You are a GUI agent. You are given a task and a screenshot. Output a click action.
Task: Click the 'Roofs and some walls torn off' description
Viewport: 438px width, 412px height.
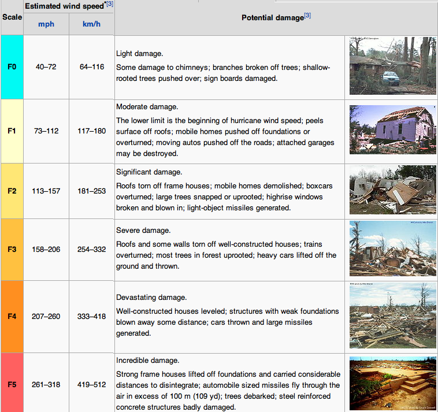click(227, 255)
